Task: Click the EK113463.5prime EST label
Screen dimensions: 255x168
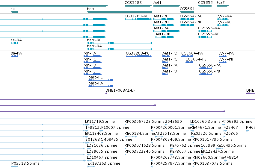Action: [x=101, y=134]
